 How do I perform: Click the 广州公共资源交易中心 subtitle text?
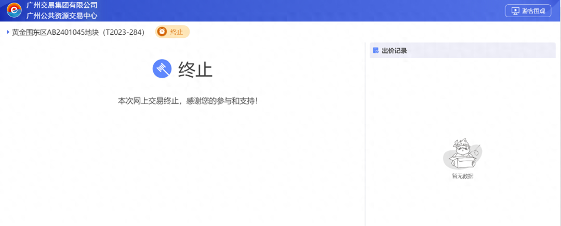[x=62, y=16]
